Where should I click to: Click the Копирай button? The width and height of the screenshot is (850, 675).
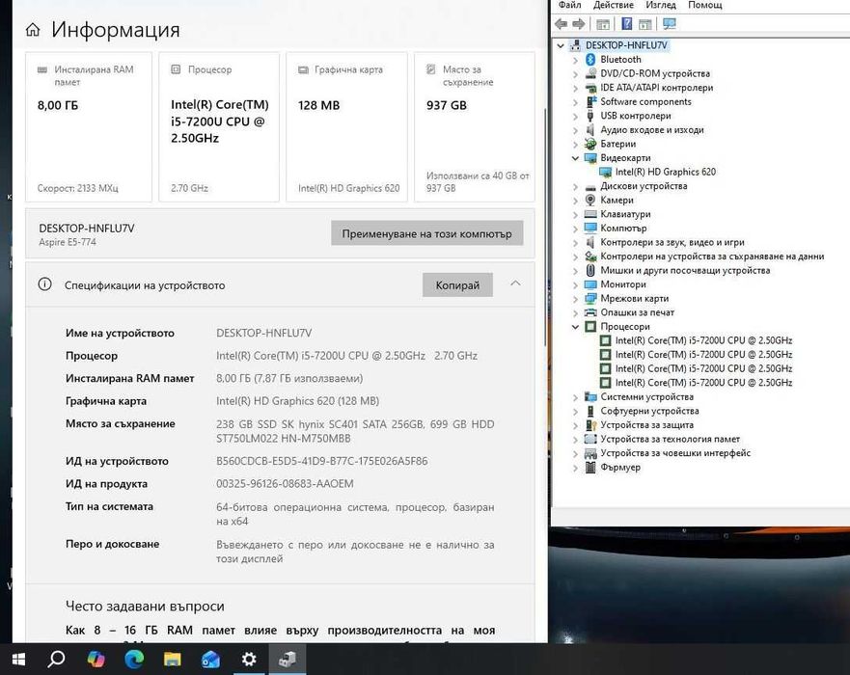pyautogui.click(x=457, y=284)
